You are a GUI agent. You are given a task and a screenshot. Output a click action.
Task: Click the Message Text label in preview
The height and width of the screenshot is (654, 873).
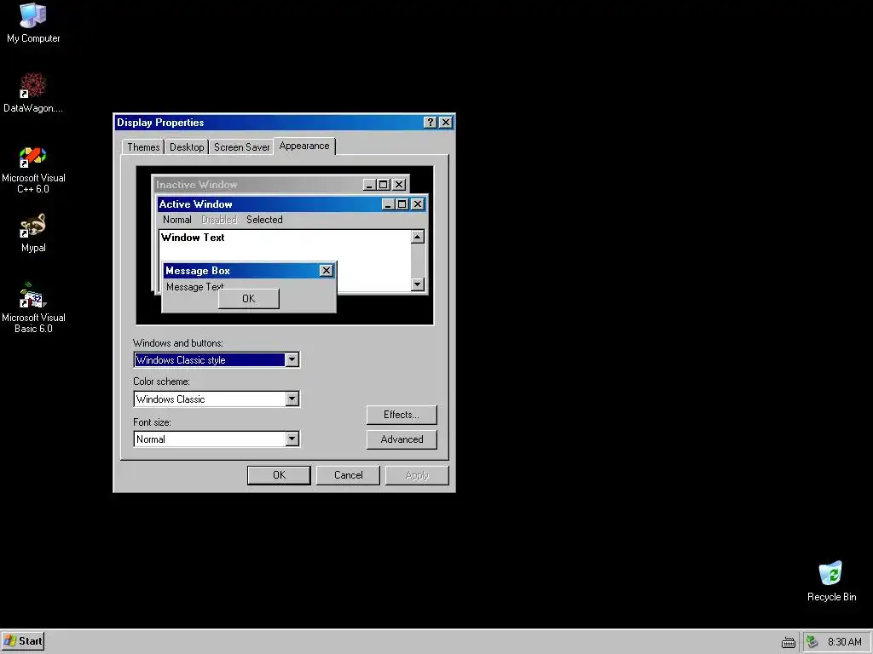(x=195, y=287)
